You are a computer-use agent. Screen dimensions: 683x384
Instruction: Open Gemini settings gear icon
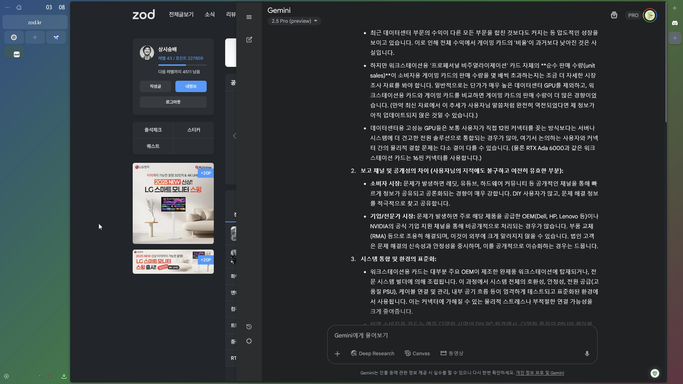(x=249, y=341)
